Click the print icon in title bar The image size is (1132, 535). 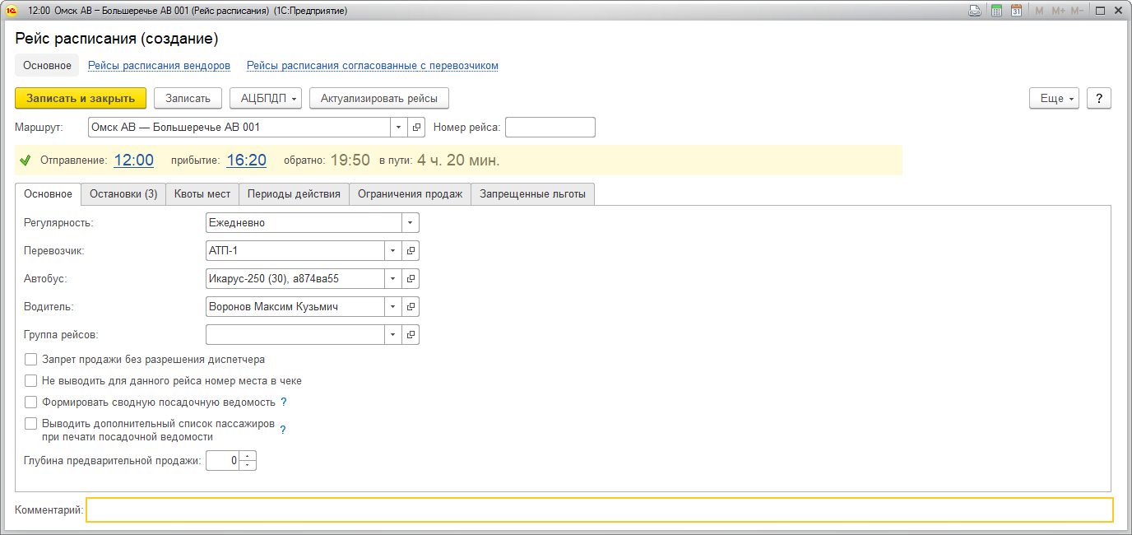[975, 11]
